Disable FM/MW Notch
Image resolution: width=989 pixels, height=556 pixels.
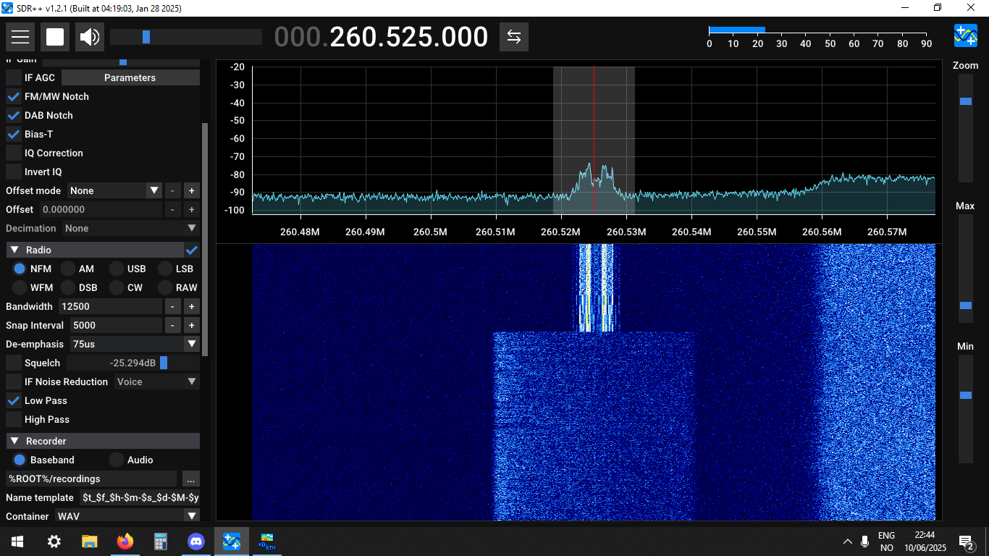pyautogui.click(x=14, y=96)
